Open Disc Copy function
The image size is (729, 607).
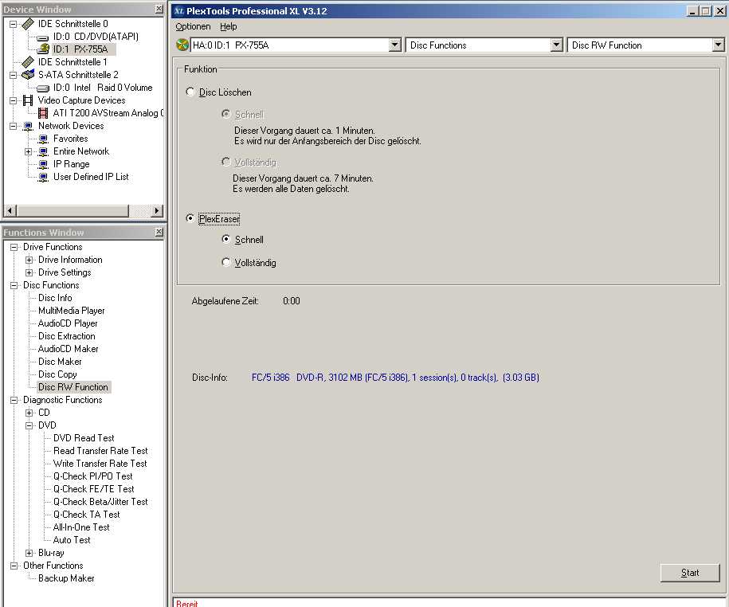click(x=57, y=374)
